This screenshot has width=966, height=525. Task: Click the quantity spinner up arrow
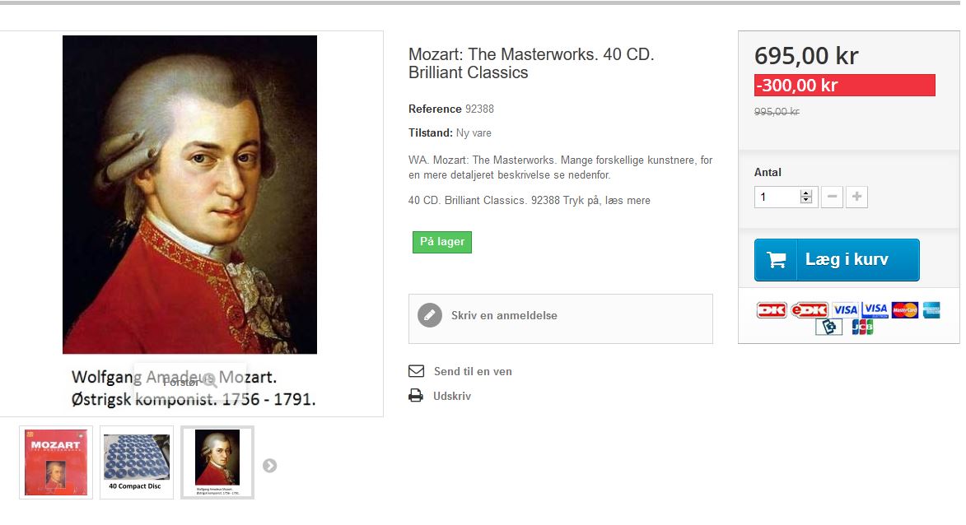click(805, 193)
